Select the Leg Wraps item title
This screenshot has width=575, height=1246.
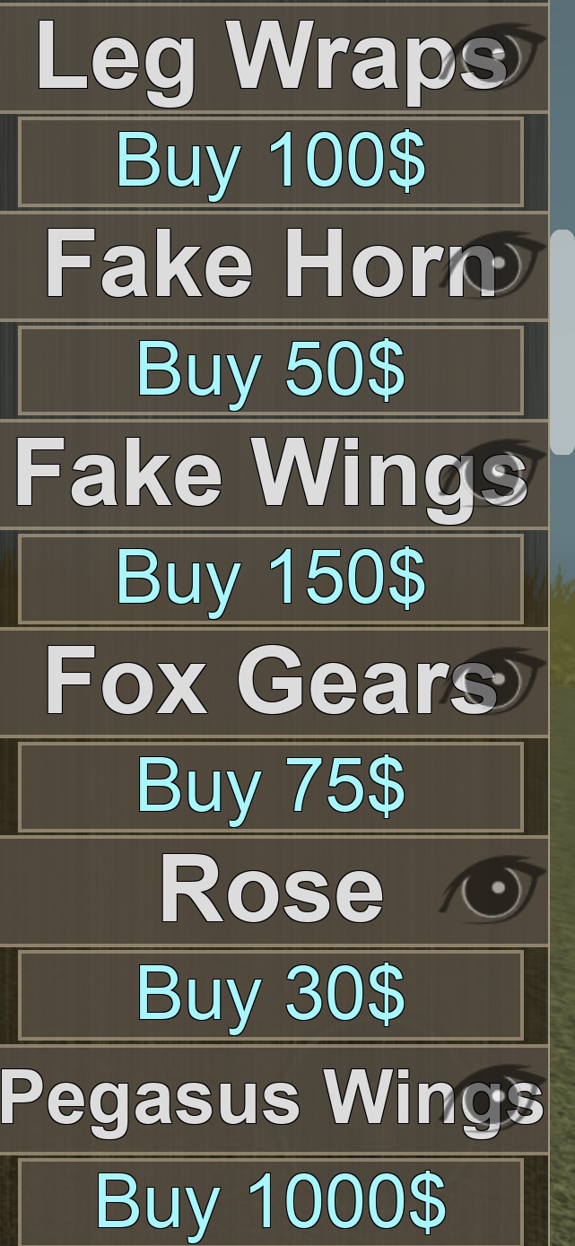tap(272, 57)
